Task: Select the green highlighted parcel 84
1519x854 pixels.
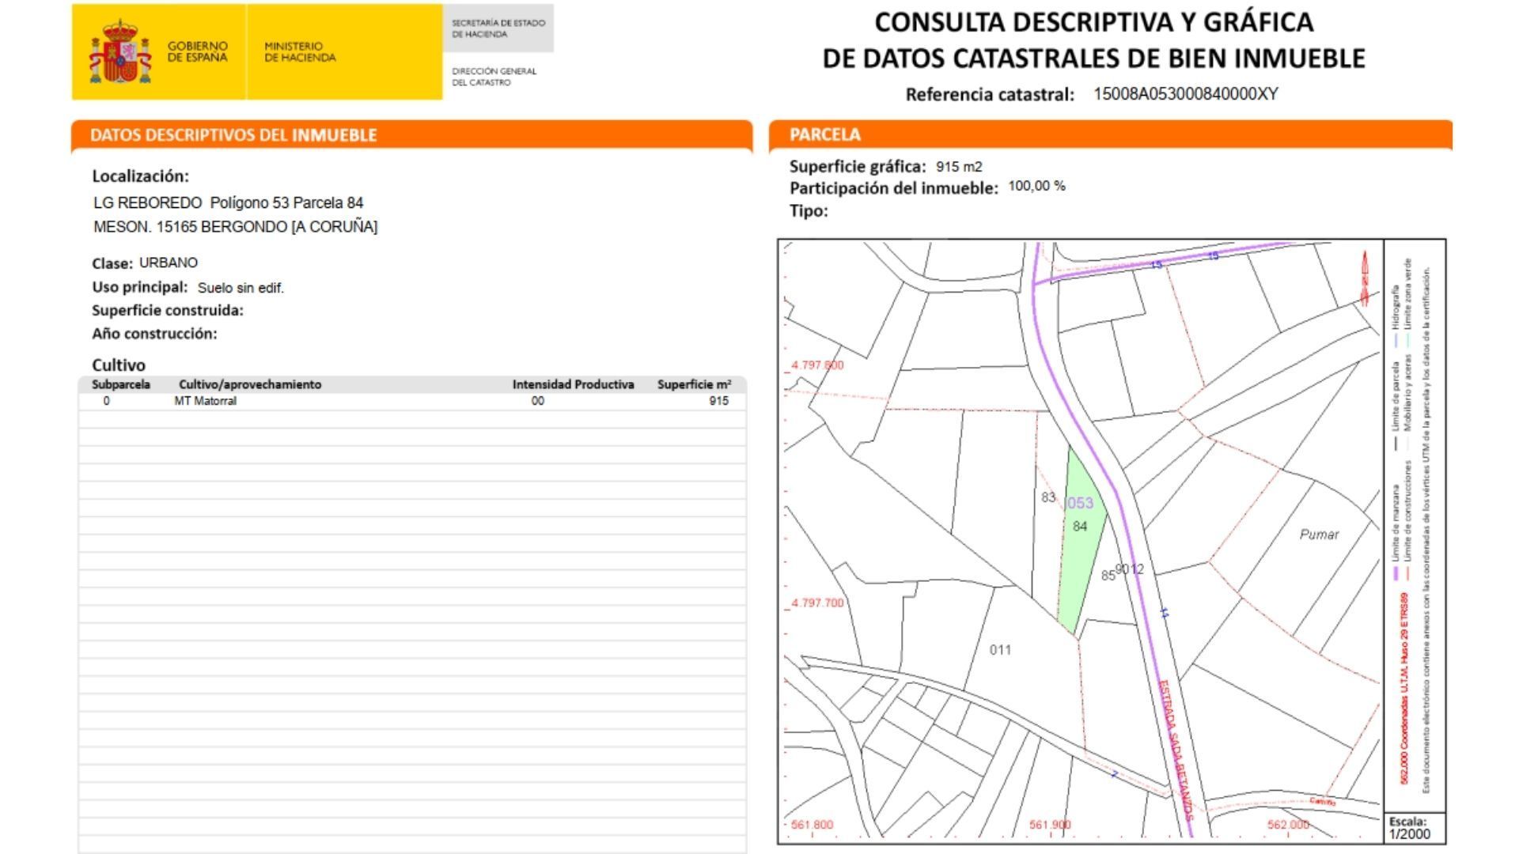Action: coord(1078,554)
